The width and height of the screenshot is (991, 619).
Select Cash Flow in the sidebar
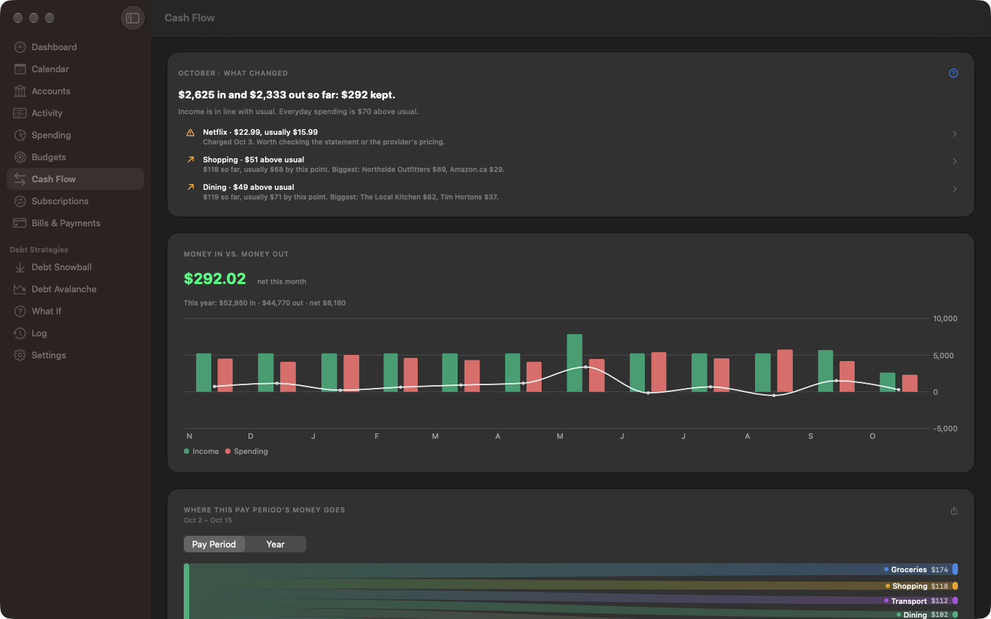[75, 179]
